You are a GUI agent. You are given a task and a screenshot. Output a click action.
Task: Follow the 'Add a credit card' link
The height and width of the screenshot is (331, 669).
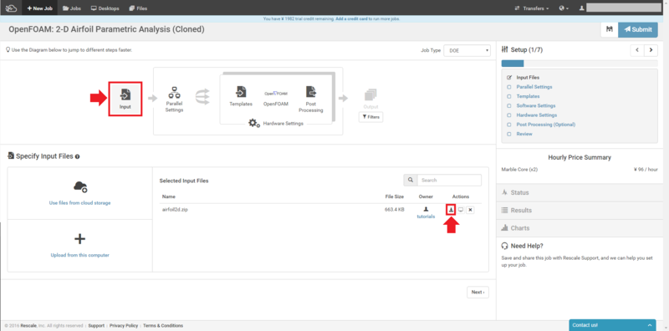click(352, 18)
